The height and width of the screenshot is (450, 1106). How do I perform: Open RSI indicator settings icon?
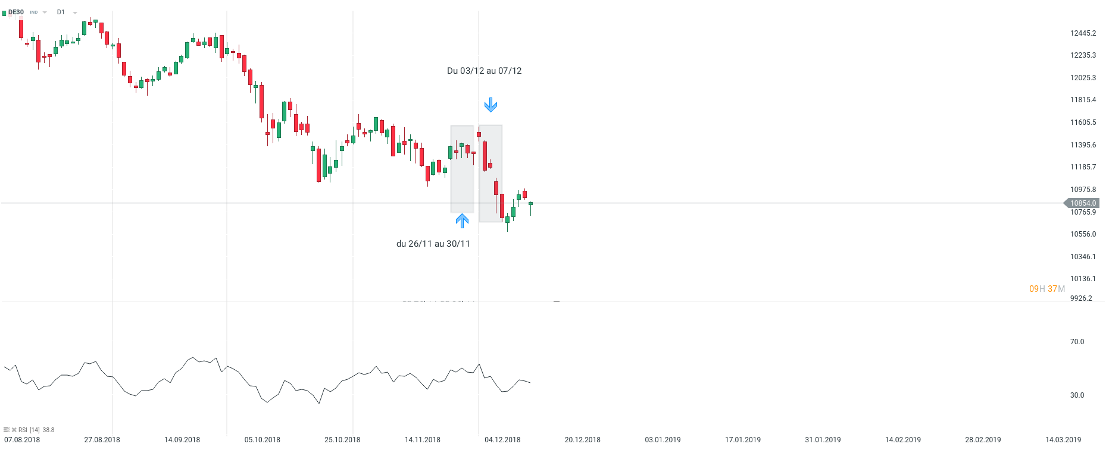click(7, 430)
